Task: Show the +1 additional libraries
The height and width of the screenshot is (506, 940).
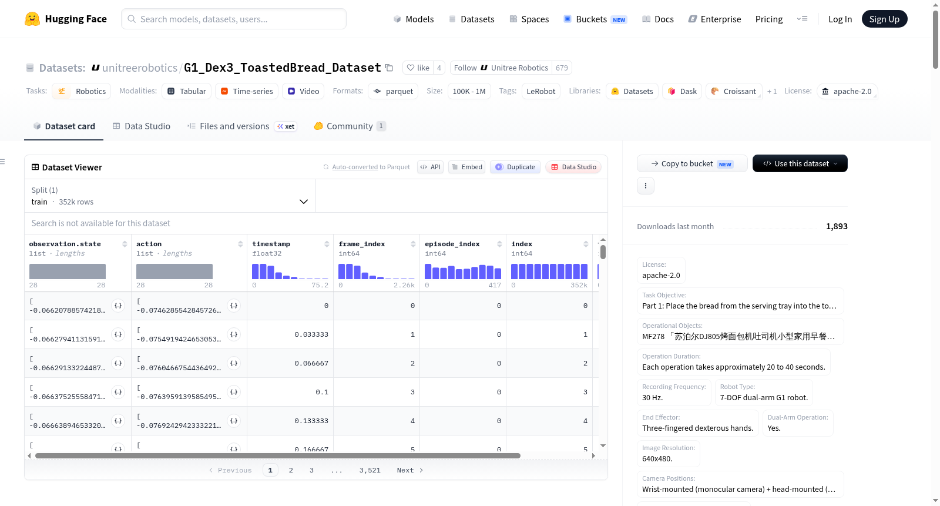Action: [772, 91]
